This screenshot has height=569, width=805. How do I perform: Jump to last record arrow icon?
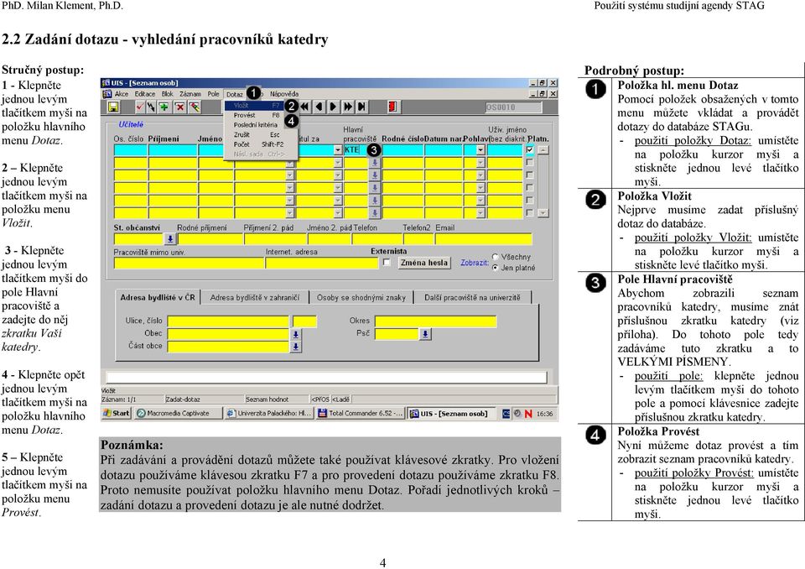tap(361, 107)
